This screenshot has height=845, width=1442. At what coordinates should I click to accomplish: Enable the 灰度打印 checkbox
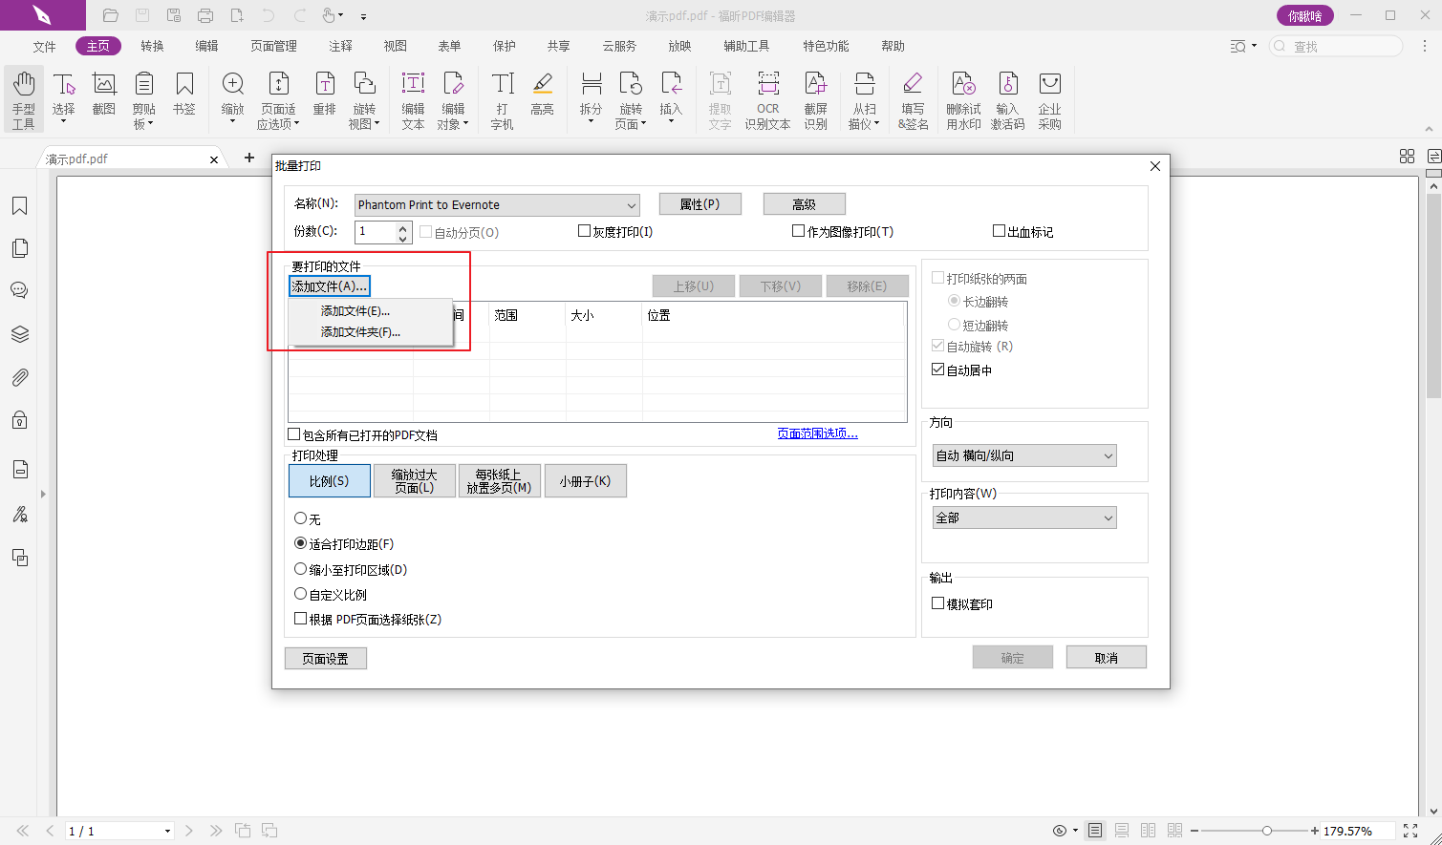click(x=585, y=231)
